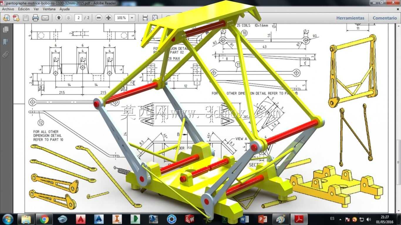Viewport: 401px width, 225px height.
Task: Open the Revit taskbar icon
Action: point(153,219)
